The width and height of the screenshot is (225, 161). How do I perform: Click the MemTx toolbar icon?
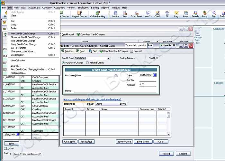pyautogui.click(x=148, y=14)
